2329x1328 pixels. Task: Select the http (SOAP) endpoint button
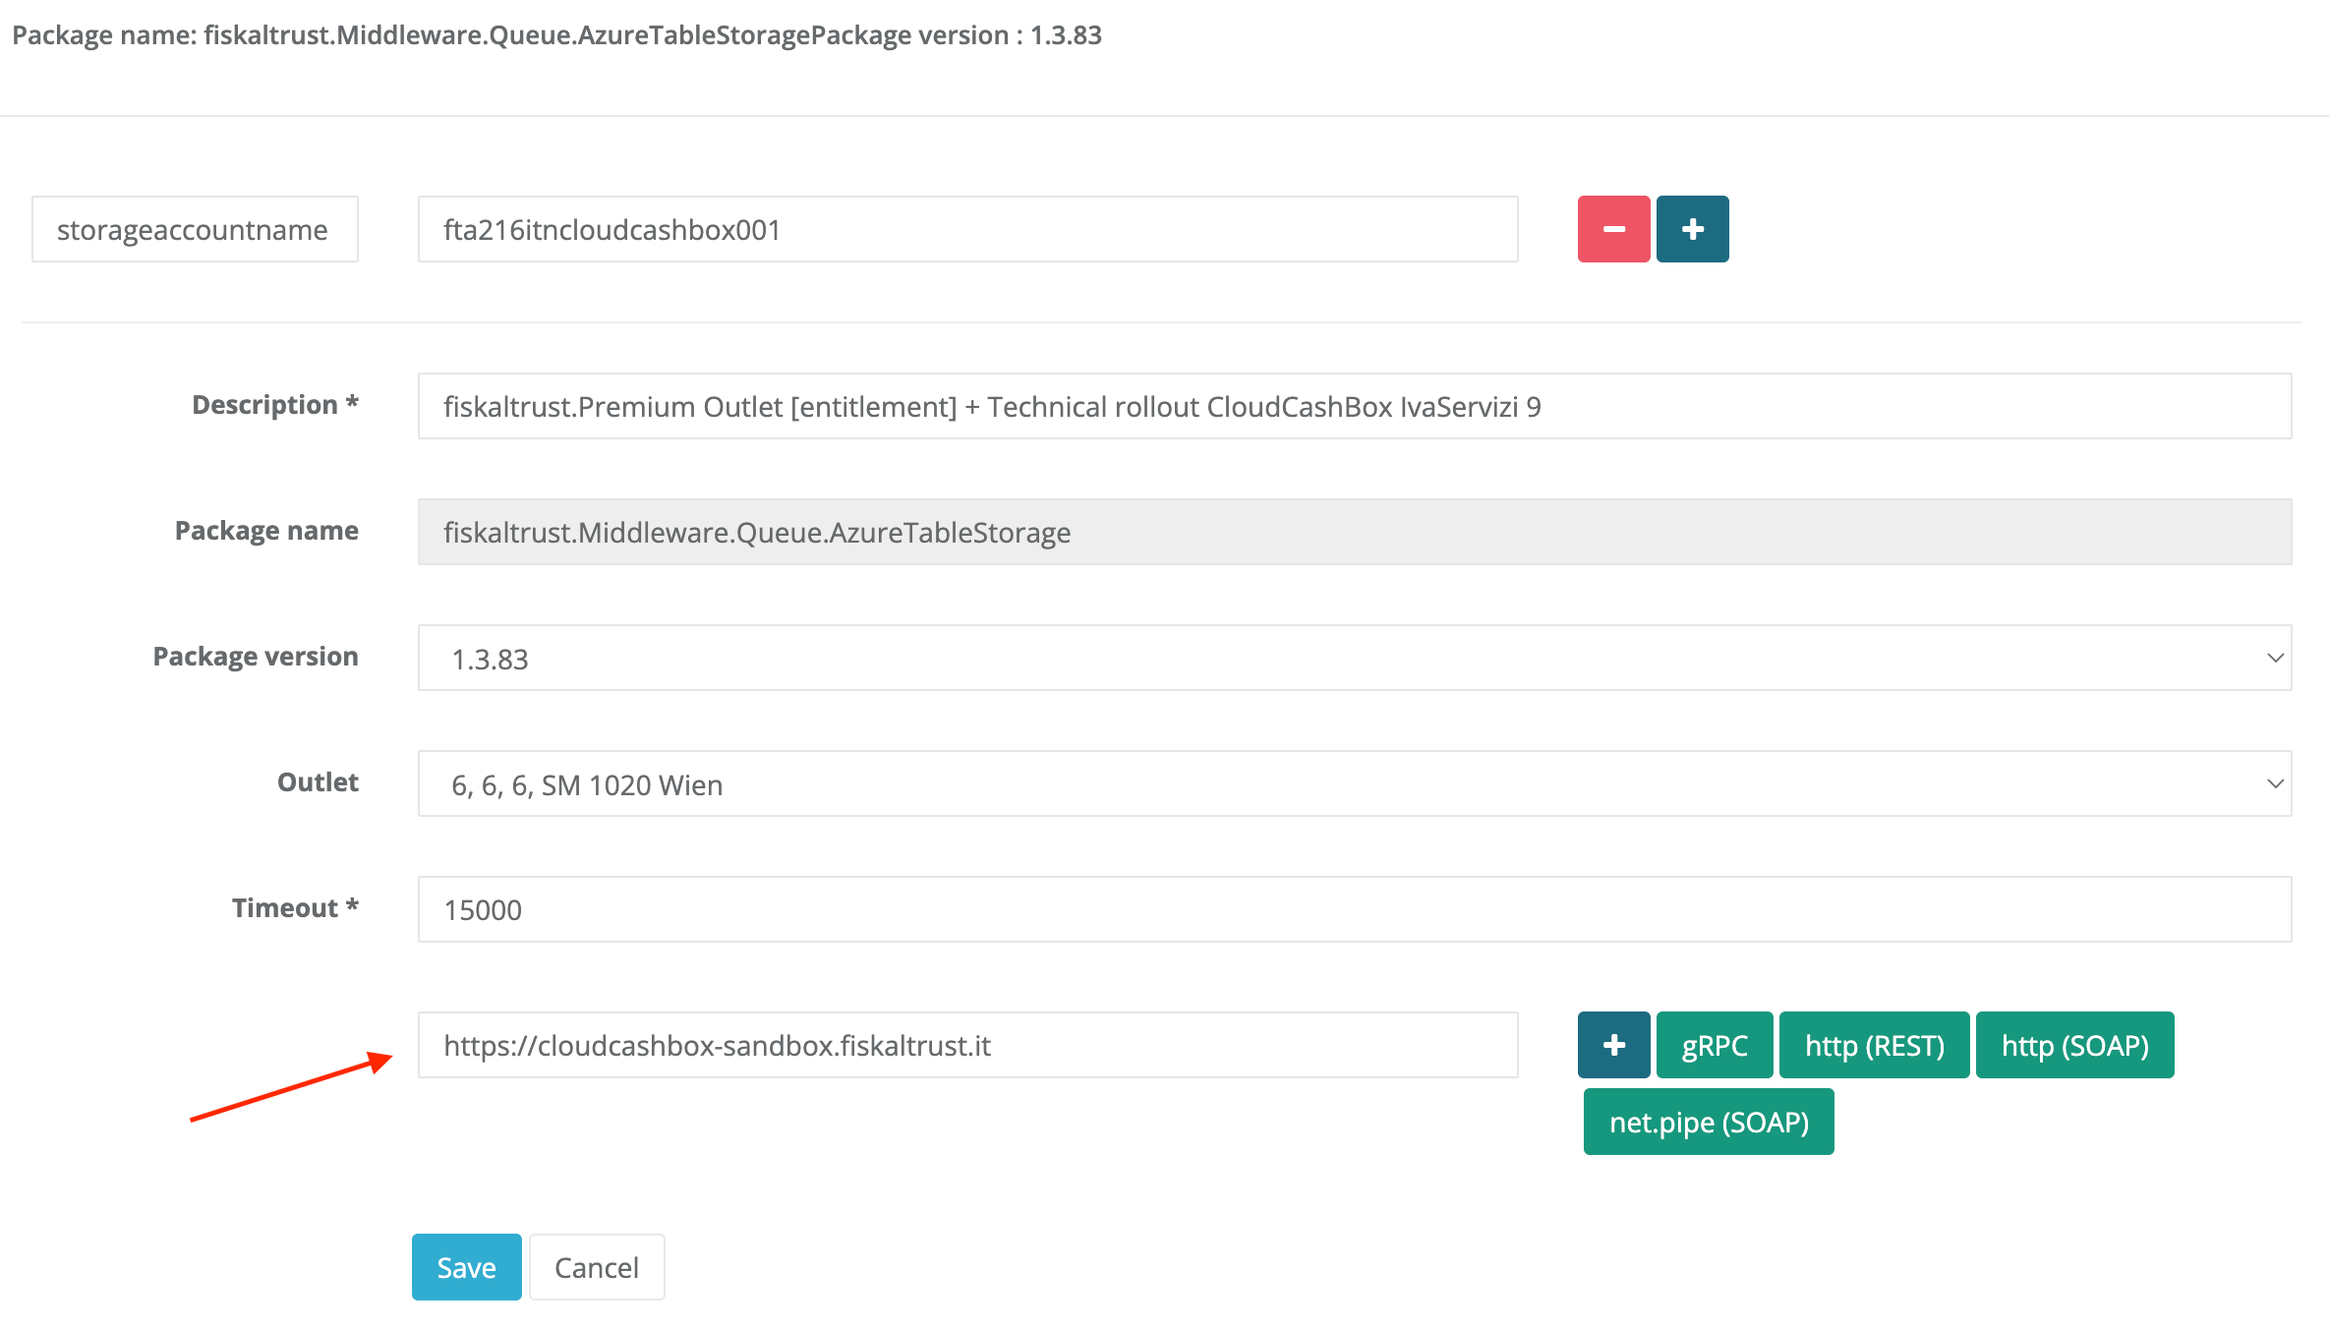(2074, 1045)
